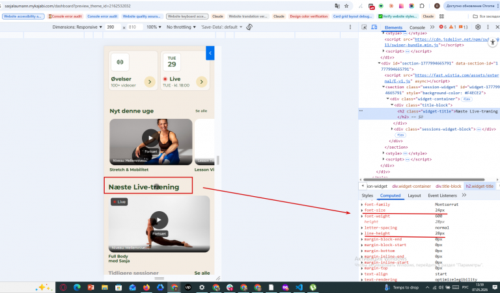Expand the line-height computed property
500x293 pixels.
[362, 233]
